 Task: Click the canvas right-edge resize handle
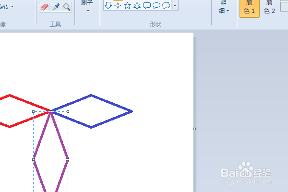click(x=195, y=129)
